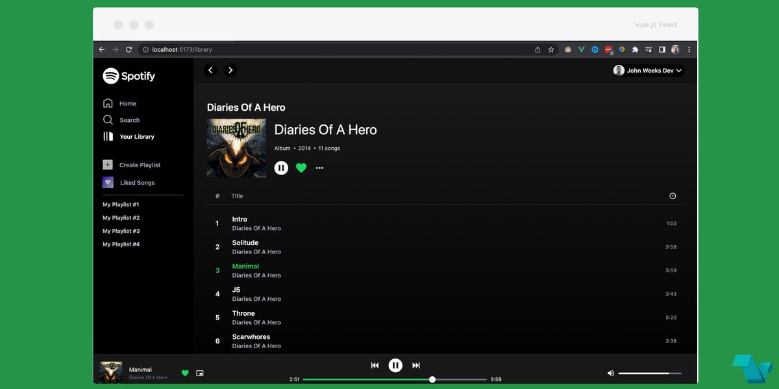This screenshot has width=779, height=389.
Task: Reload the page in browser
Action: click(129, 49)
